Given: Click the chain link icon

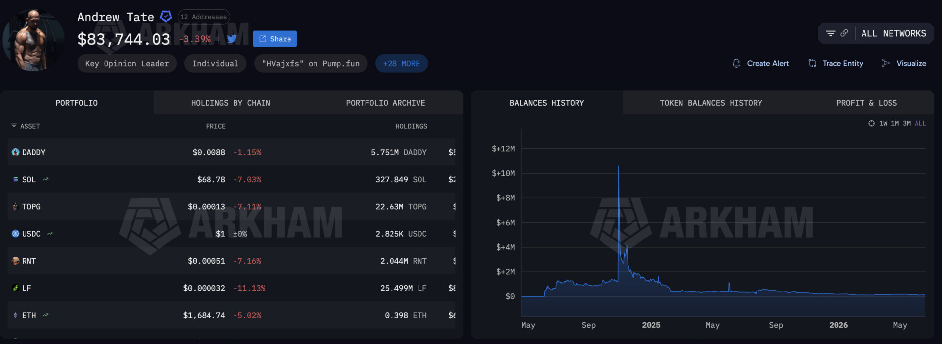Looking at the screenshot, I should pos(844,33).
